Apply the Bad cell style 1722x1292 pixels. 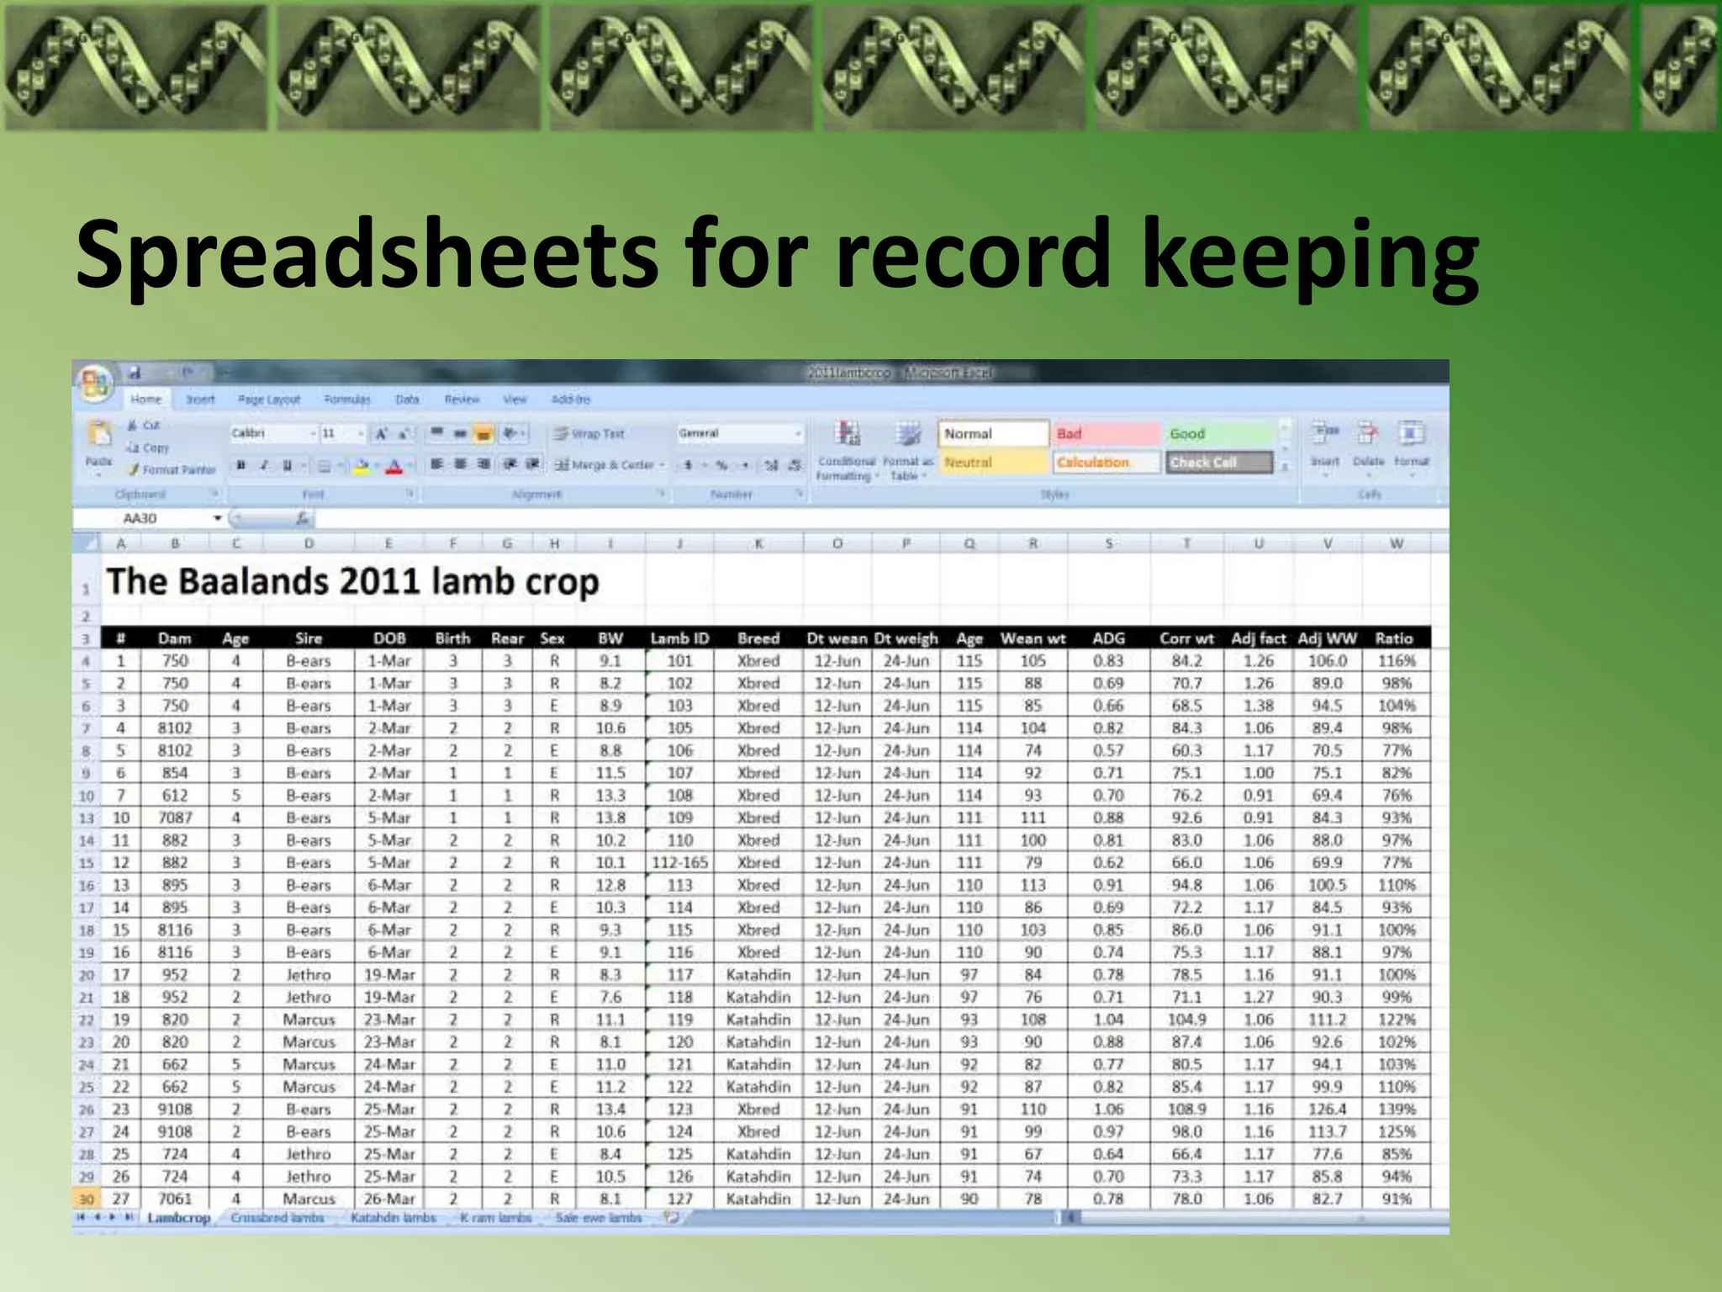coord(1106,434)
